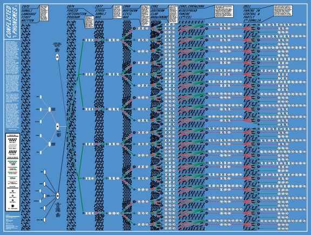The height and width of the screenshot is (235, 311).
Task: Click the isolated top oval node with dotted line
Action: tap(57, 57)
